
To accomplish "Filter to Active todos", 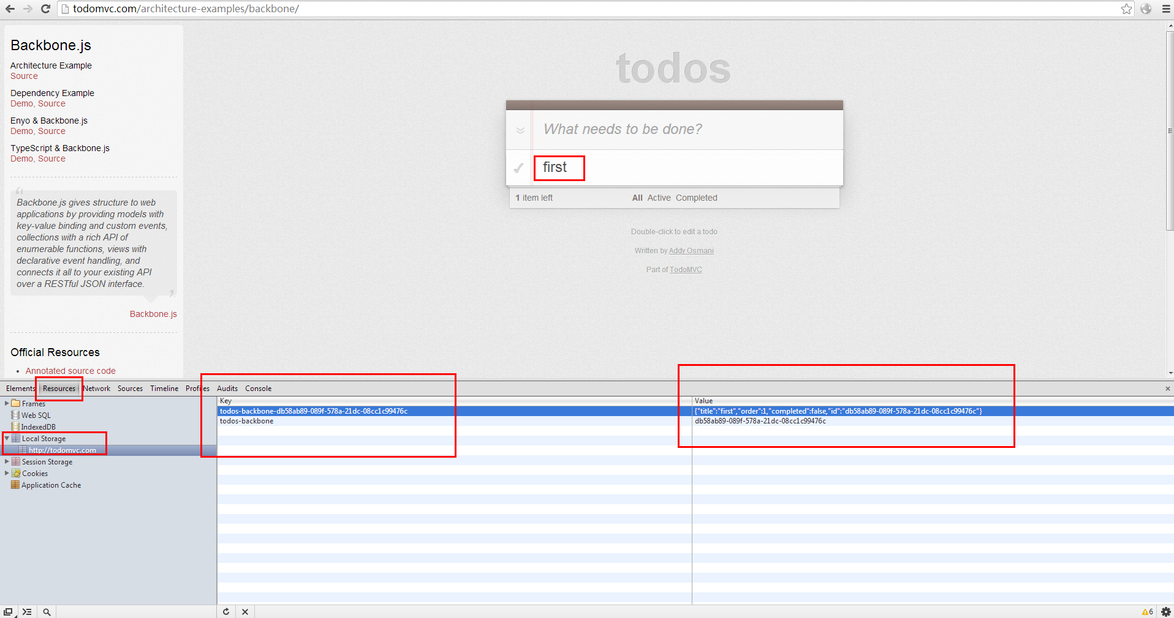I will pyautogui.click(x=659, y=198).
